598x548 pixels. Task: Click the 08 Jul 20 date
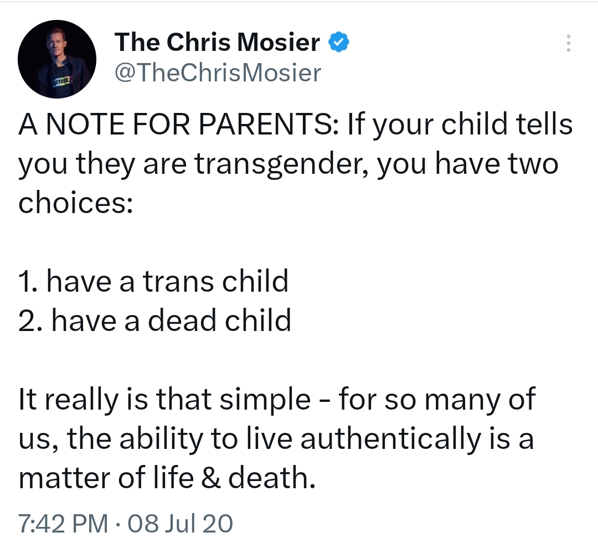coord(180,523)
